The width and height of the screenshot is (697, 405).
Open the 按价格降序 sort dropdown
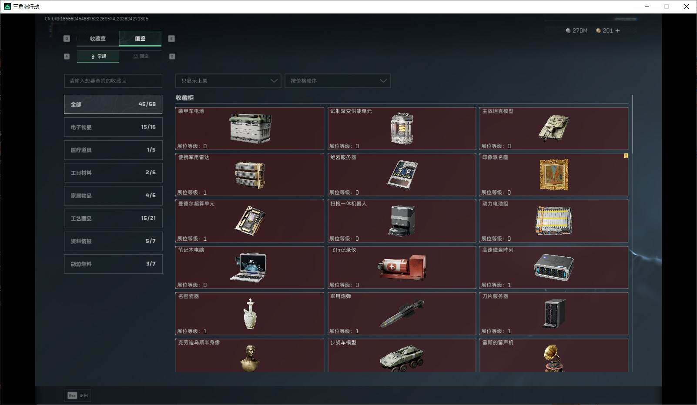(x=338, y=81)
